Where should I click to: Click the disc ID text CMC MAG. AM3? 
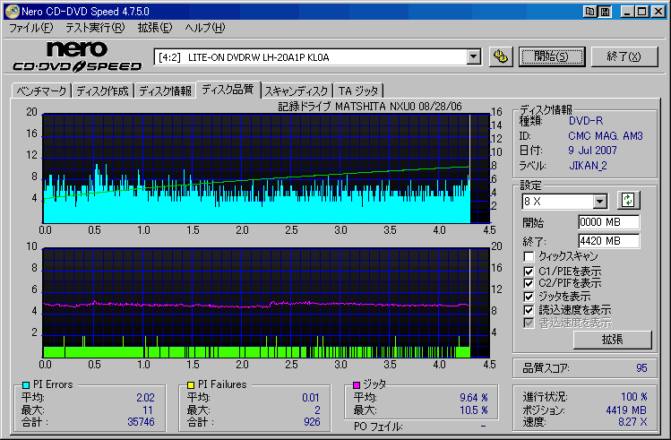point(605,136)
